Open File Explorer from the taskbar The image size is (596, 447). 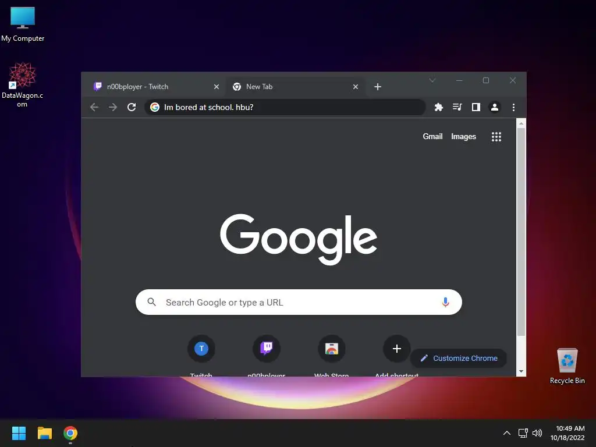click(x=44, y=433)
